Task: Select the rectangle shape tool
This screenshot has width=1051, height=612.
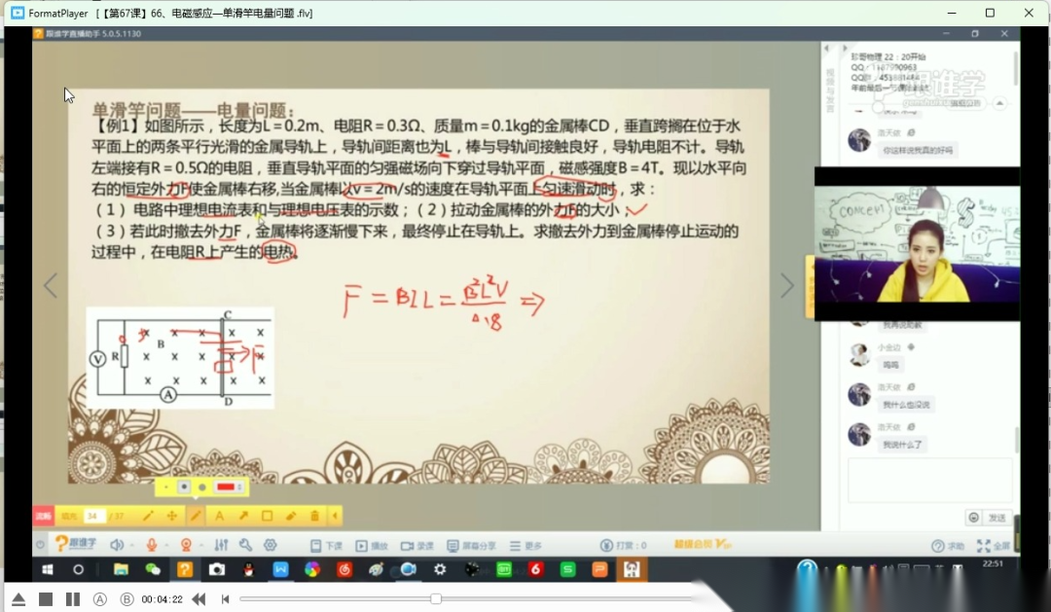Action: (x=267, y=516)
